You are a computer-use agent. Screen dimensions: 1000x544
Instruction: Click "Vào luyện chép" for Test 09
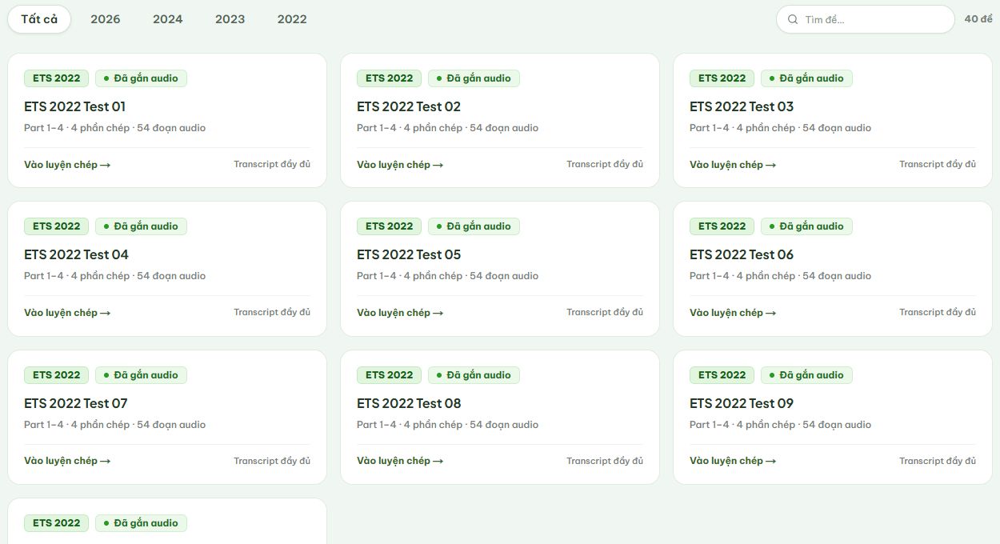(733, 461)
